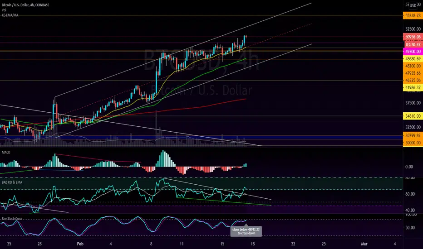Click the orange 46325.06 price label
Viewport: 423px width, 249px height.
click(x=413, y=80)
